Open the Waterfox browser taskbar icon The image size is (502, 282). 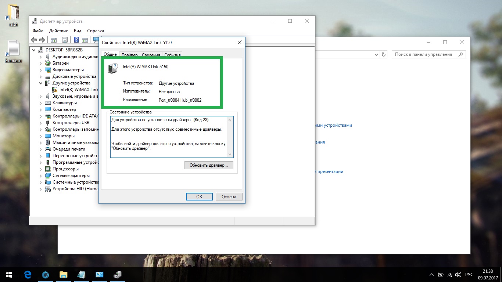click(46, 274)
